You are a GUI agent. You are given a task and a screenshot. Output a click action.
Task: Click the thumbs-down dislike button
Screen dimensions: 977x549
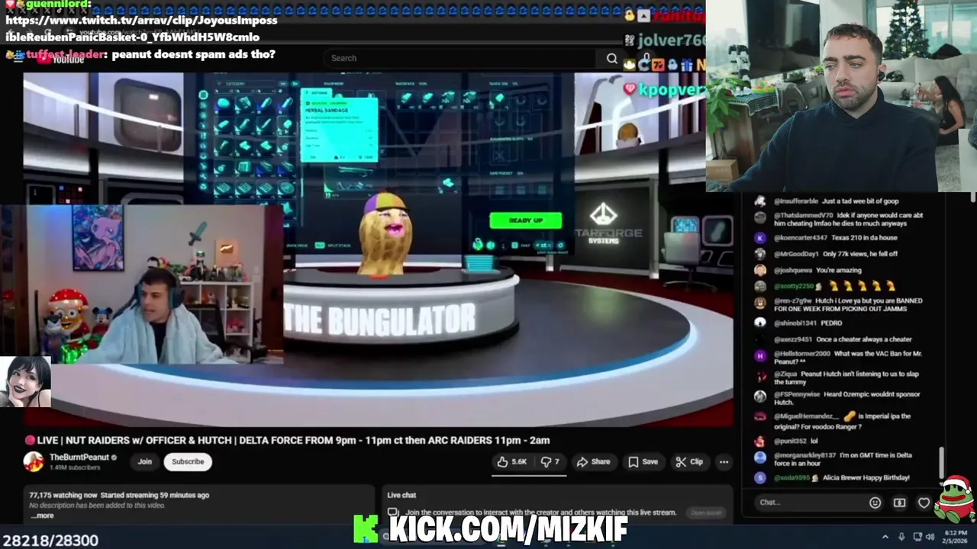[550, 461]
